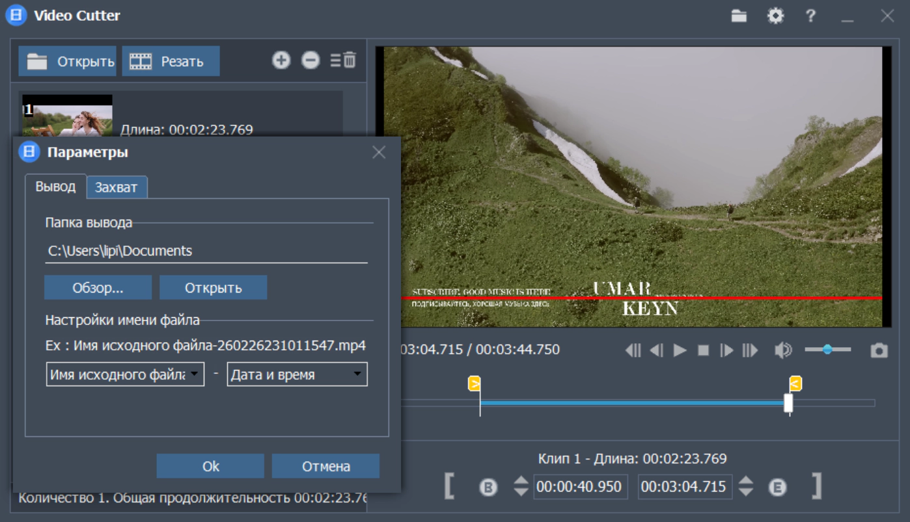Take a snapshot with camera icon
The width and height of the screenshot is (910, 522).
(879, 350)
